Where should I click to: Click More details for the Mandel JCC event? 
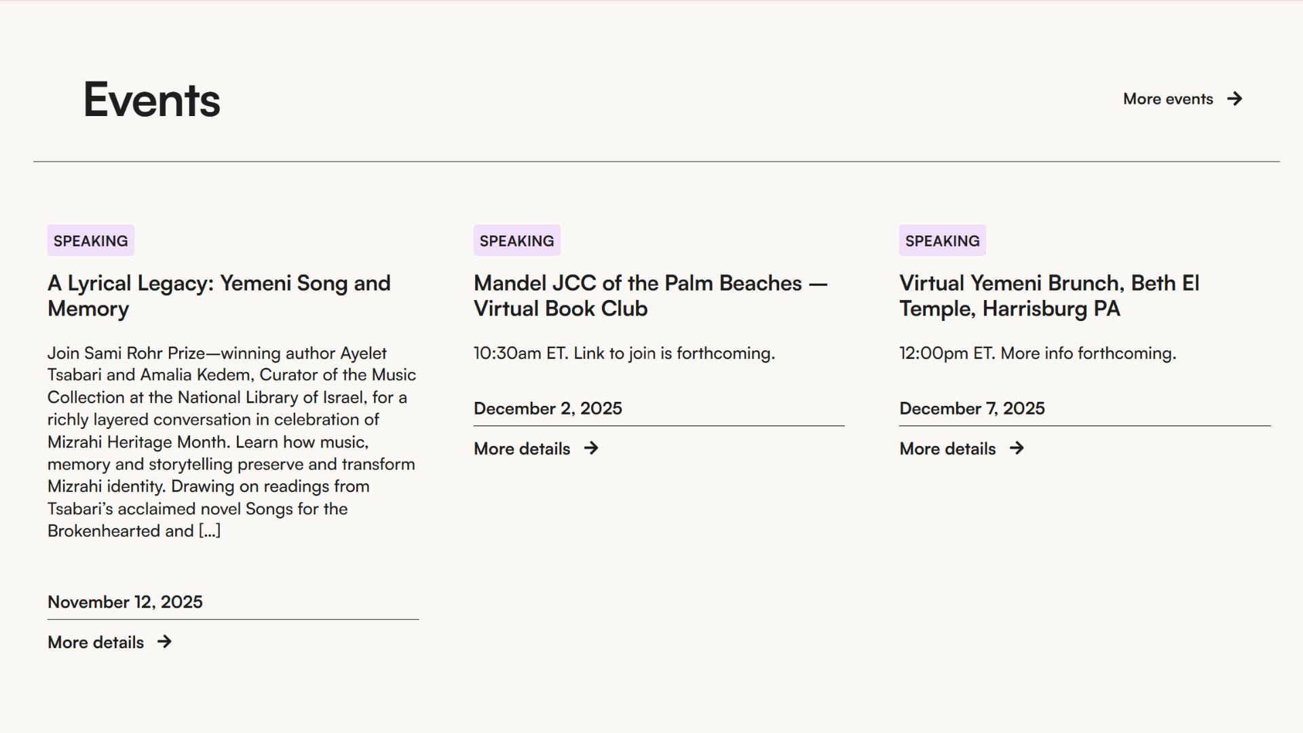(522, 449)
